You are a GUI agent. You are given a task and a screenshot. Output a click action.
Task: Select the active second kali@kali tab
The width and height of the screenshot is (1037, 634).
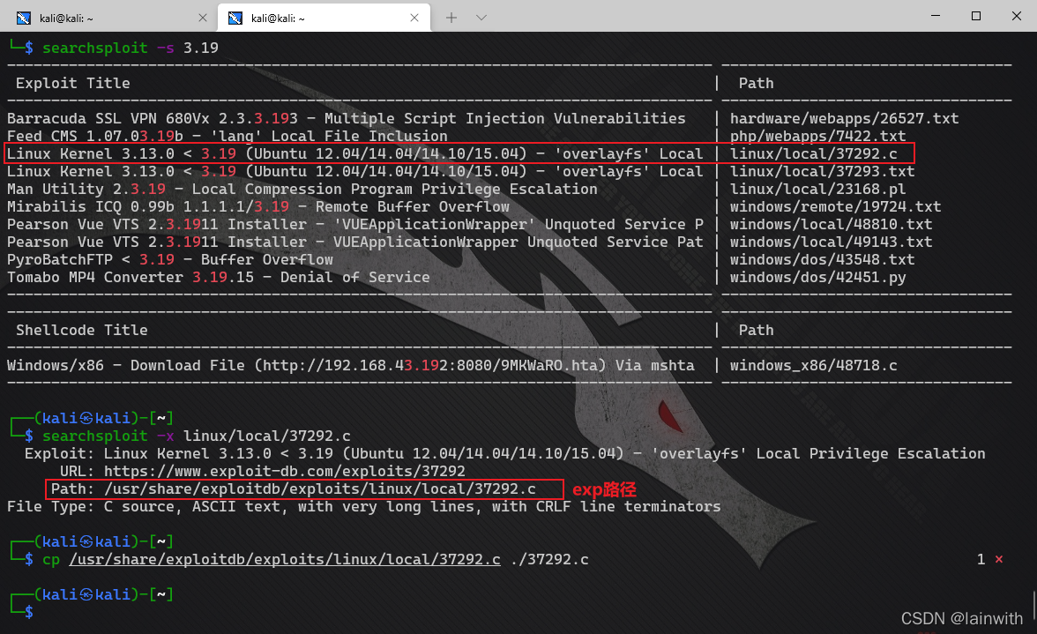pos(325,18)
